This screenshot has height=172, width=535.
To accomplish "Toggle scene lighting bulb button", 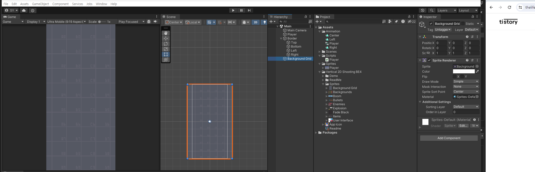I will point(264,22).
